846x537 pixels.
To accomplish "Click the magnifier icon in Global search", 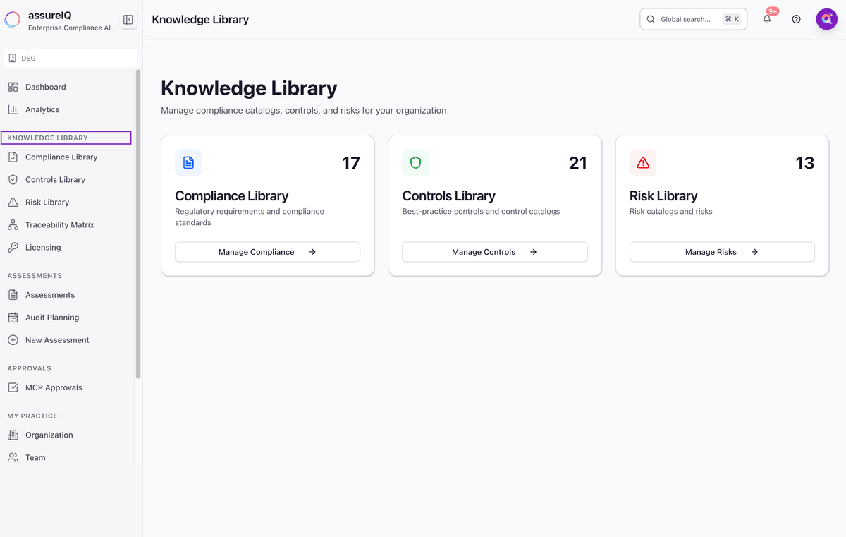I will [651, 19].
